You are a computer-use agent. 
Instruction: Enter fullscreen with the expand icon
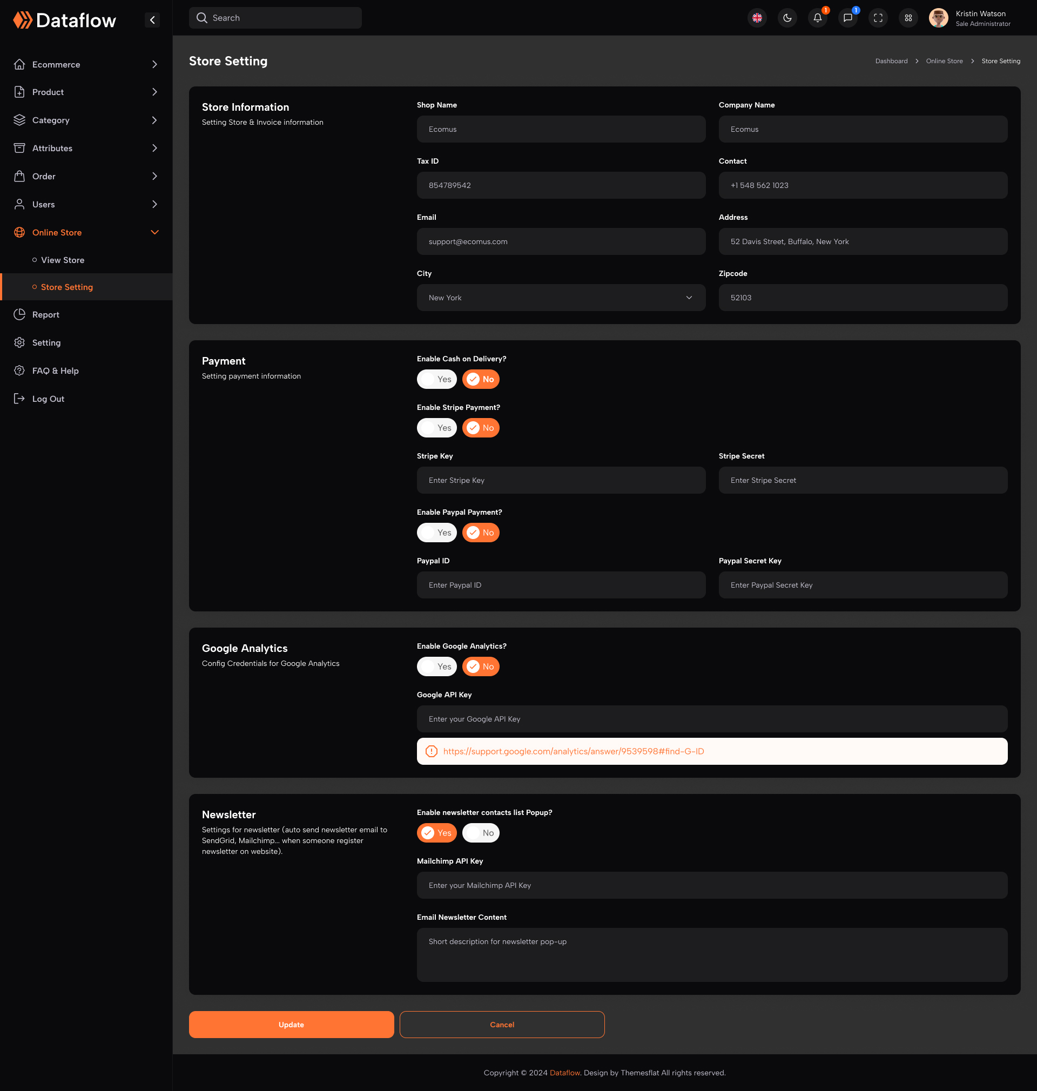[x=877, y=18]
